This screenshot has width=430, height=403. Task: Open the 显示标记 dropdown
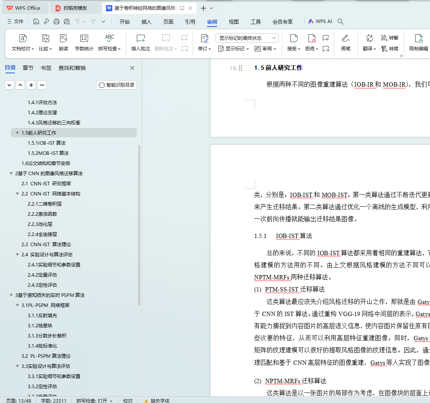tap(234, 49)
